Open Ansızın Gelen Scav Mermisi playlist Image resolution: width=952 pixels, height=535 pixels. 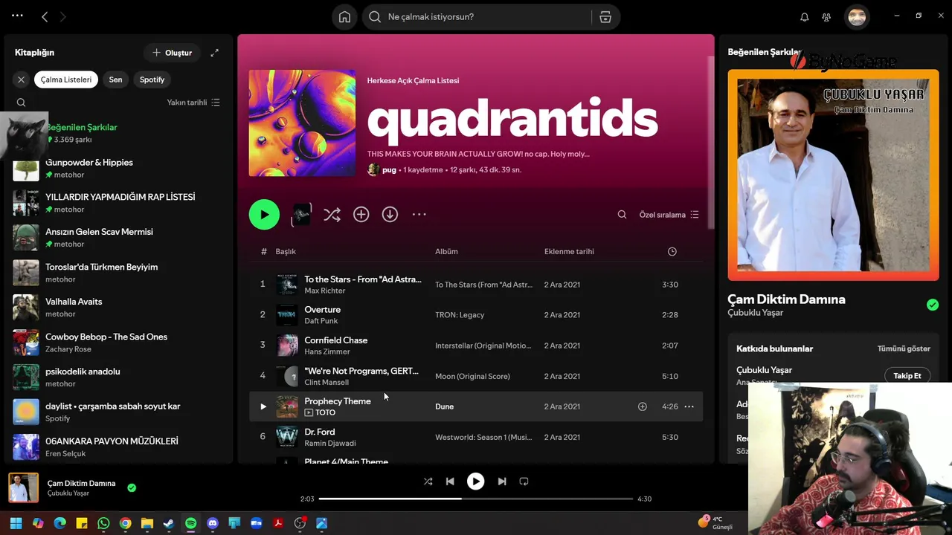point(119,238)
